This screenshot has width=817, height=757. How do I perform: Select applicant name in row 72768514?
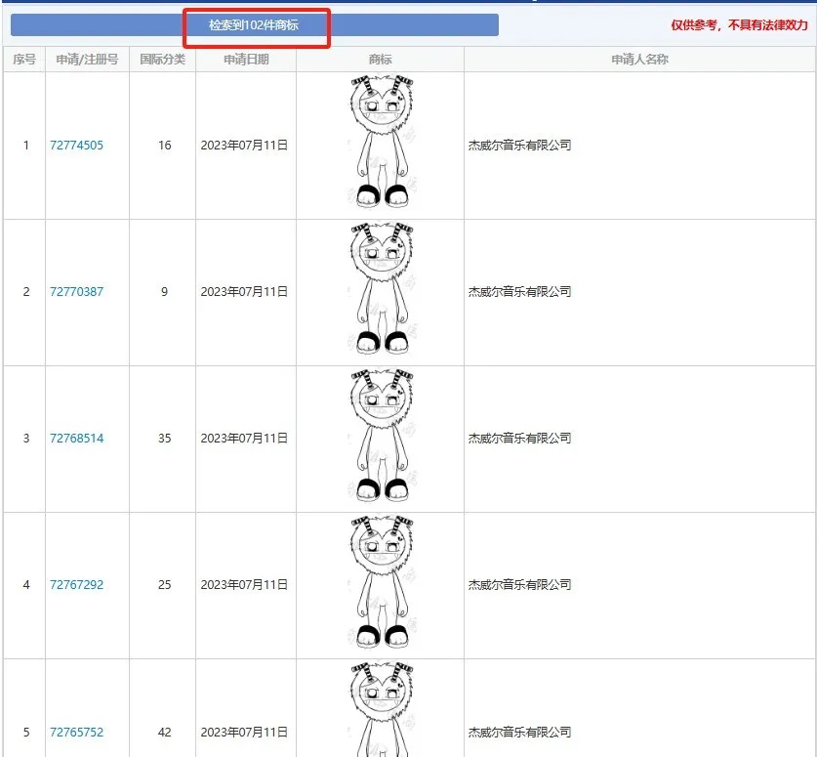(519, 438)
